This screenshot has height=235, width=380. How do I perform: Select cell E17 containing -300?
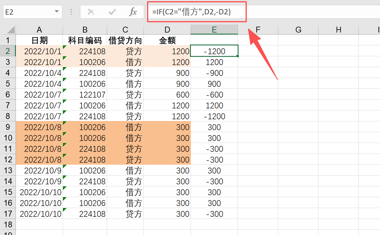(x=214, y=214)
